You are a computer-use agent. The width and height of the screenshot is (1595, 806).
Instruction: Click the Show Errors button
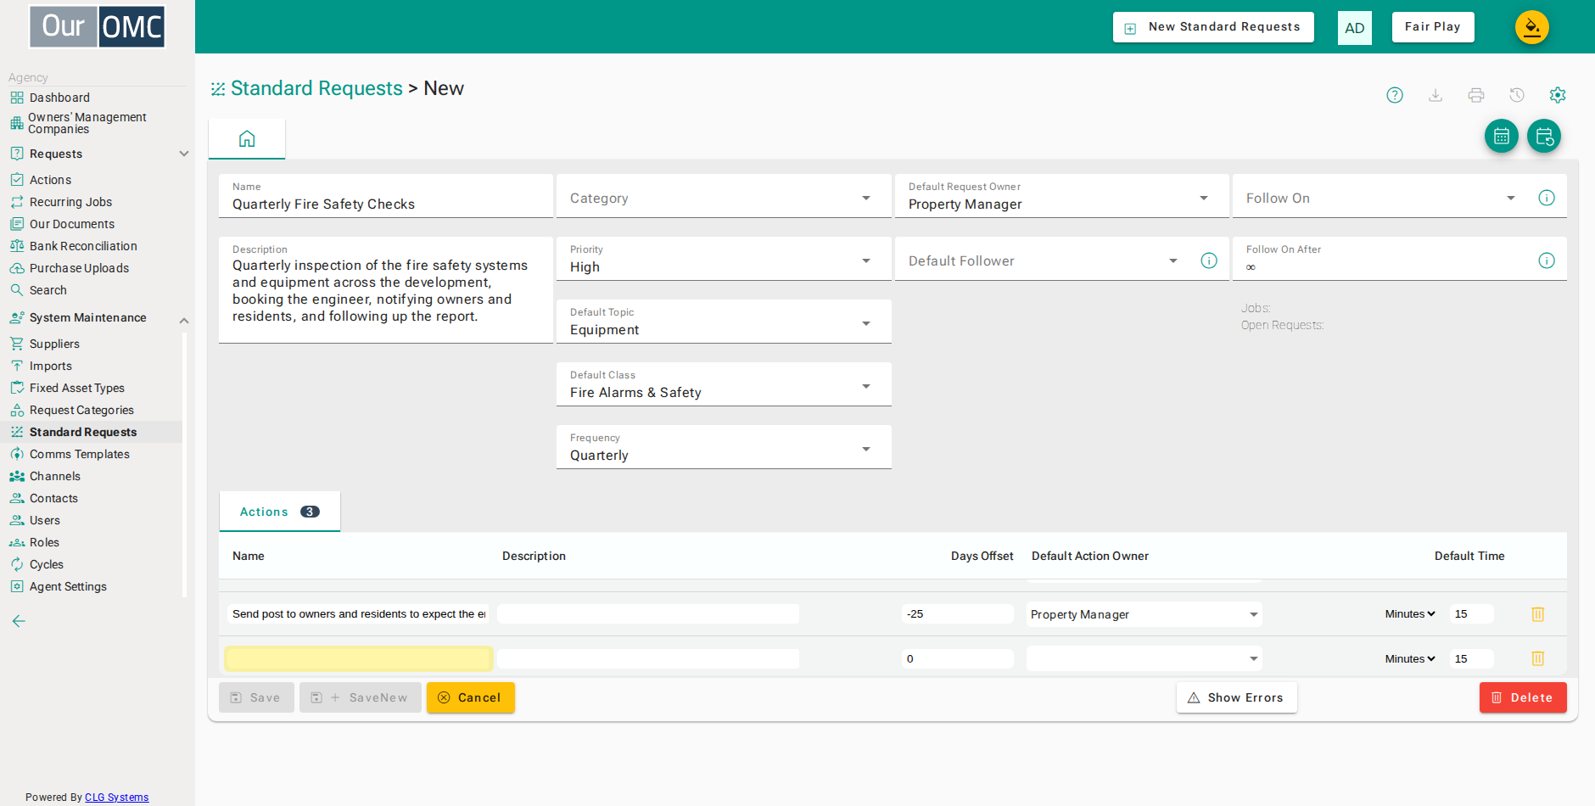point(1236,697)
